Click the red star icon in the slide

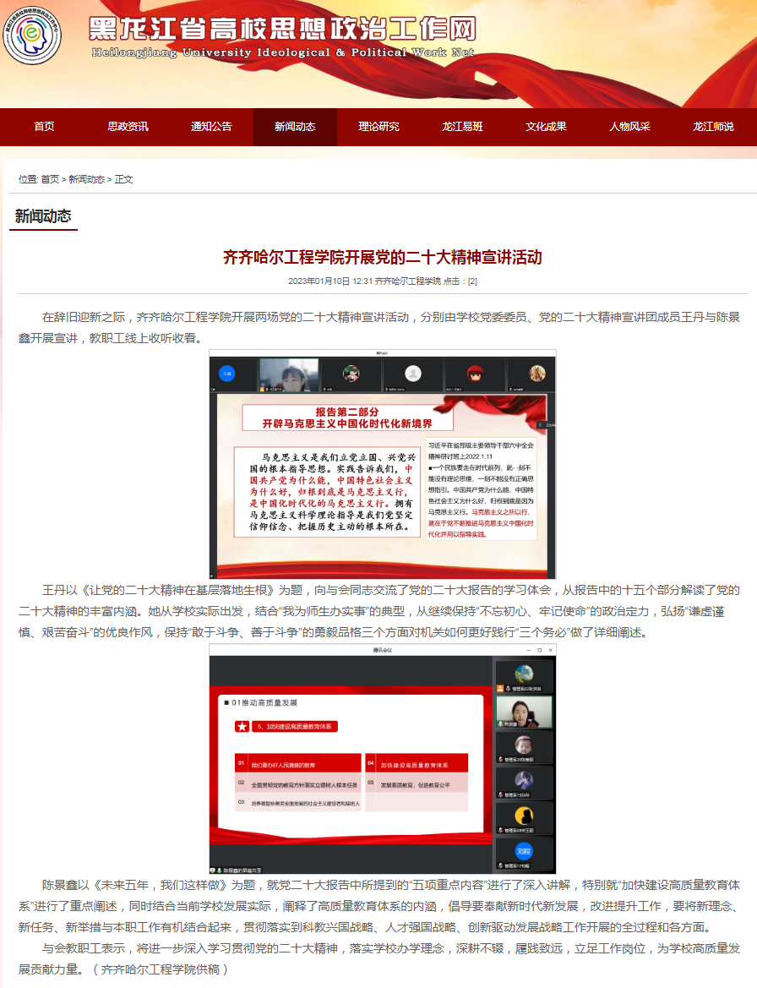[242, 726]
